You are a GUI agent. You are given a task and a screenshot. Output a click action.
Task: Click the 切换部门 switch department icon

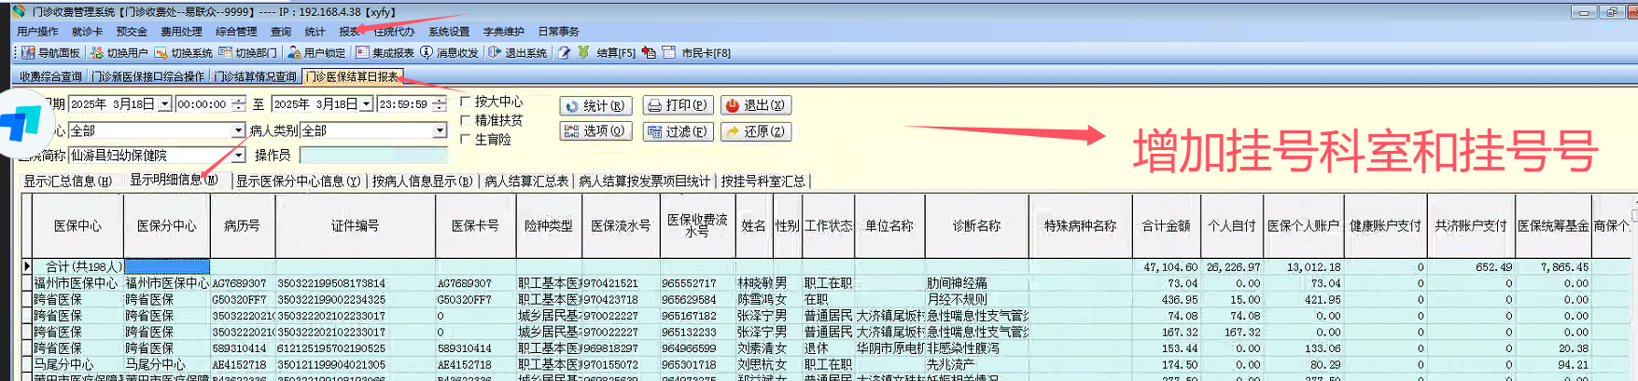coord(225,53)
